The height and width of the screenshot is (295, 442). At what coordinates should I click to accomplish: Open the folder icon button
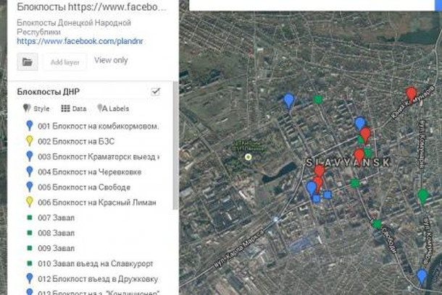[x=28, y=61]
